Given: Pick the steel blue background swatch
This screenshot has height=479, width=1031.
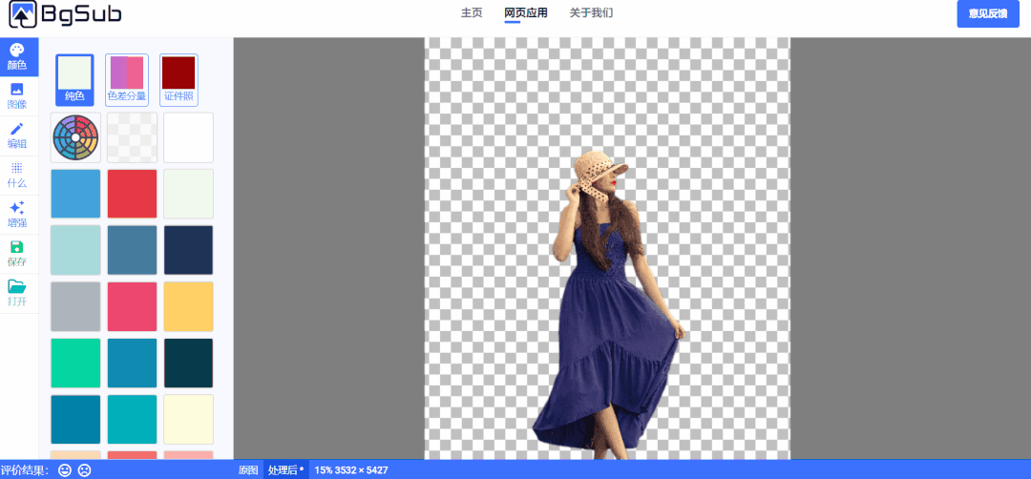Looking at the screenshot, I should tap(132, 250).
